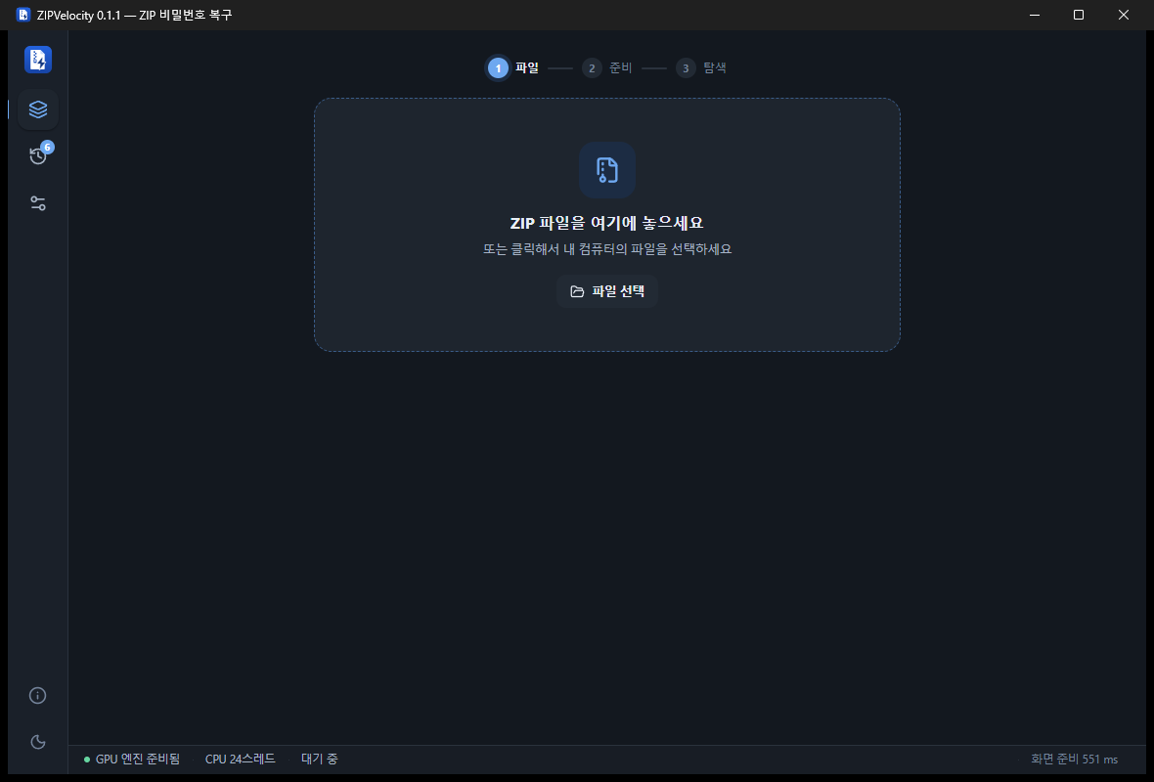This screenshot has height=782, width=1154.
Task: Open history with badge 6
Action: pyautogui.click(x=37, y=155)
